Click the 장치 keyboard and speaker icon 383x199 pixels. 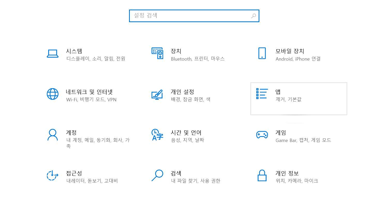click(x=157, y=53)
